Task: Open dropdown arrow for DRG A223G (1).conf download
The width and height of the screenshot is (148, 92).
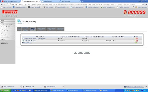Action: [21, 87]
